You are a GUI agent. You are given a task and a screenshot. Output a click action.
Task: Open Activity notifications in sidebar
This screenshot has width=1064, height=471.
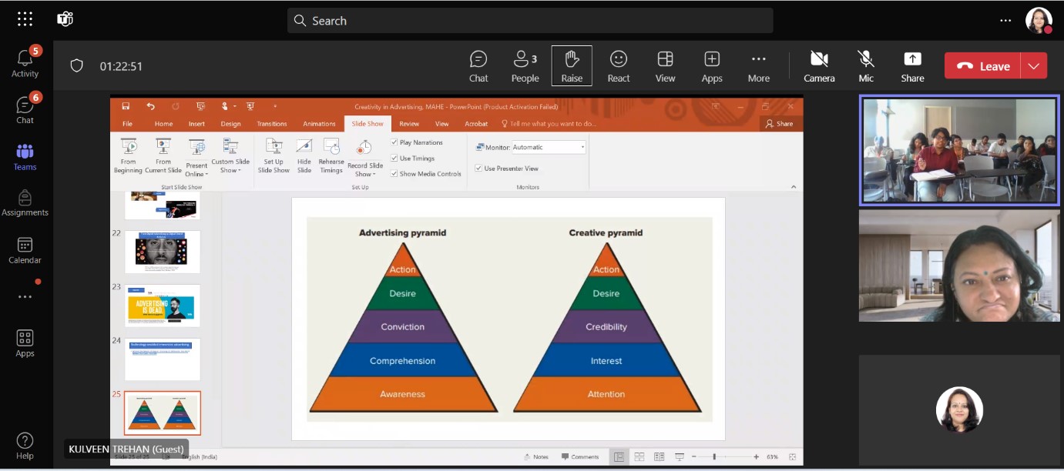click(x=25, y=63)
